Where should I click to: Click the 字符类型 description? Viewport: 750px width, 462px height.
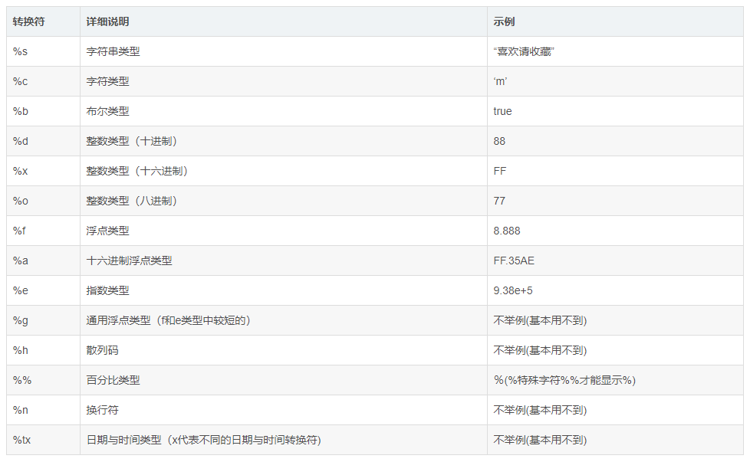[x=107, y=82]
